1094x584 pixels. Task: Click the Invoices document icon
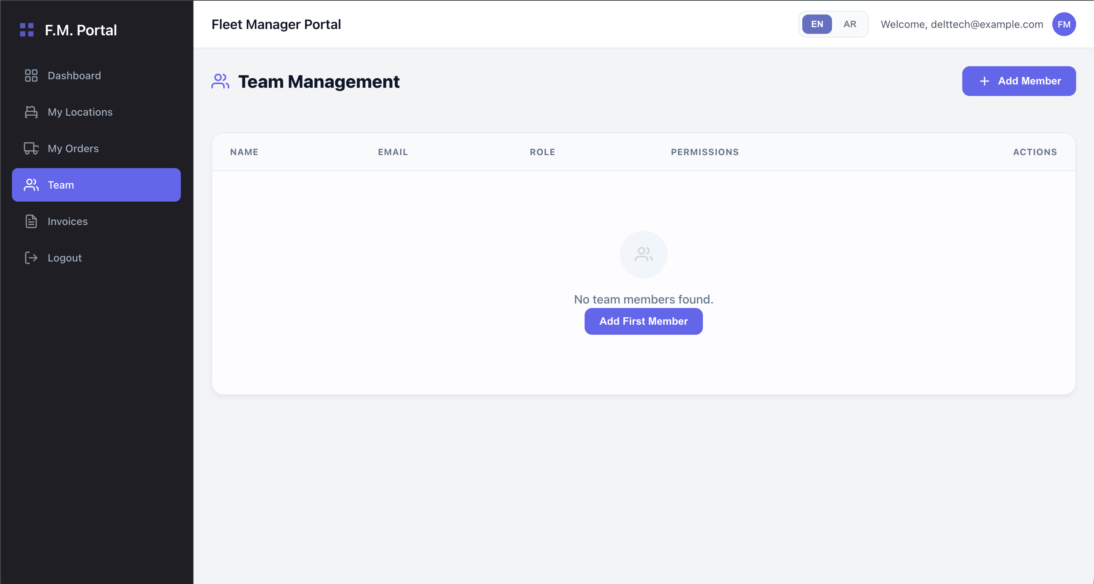pyautogui.click(x=31, y=222)
